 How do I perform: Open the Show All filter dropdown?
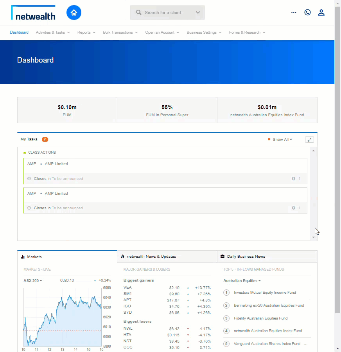282,139
